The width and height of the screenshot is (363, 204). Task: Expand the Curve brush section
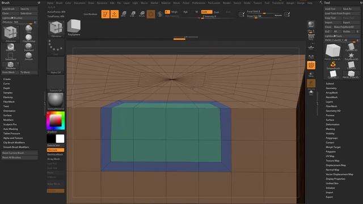click(6, 84)
